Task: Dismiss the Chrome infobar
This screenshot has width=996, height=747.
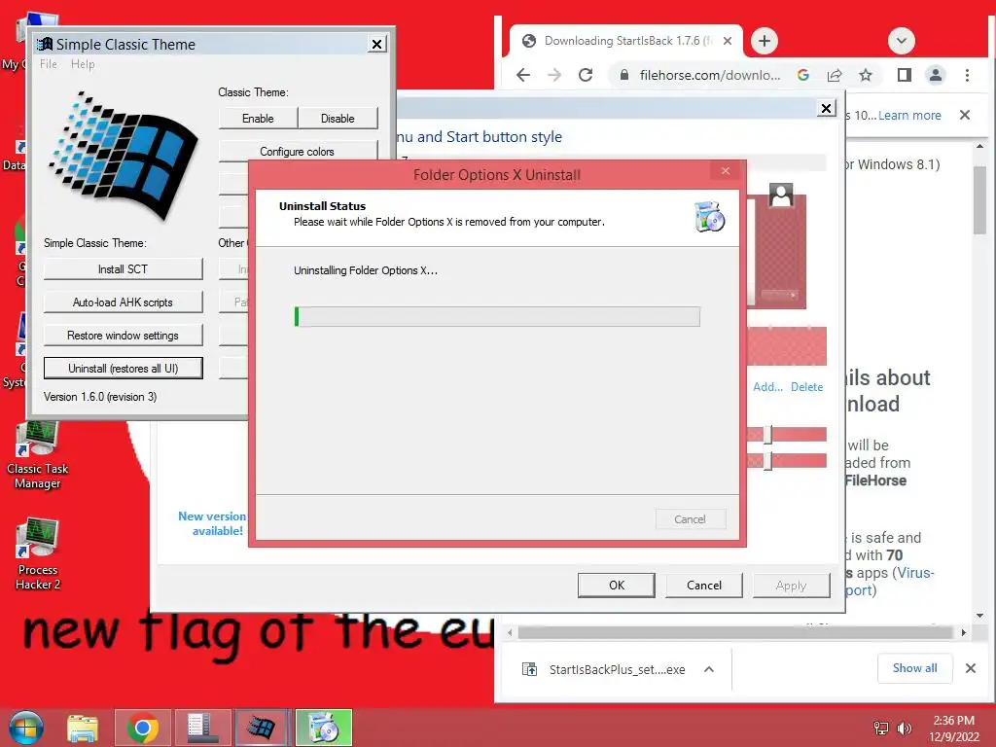Action: (964, 115)
